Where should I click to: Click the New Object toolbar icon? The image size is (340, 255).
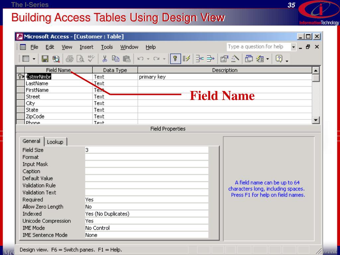(260, 58)
